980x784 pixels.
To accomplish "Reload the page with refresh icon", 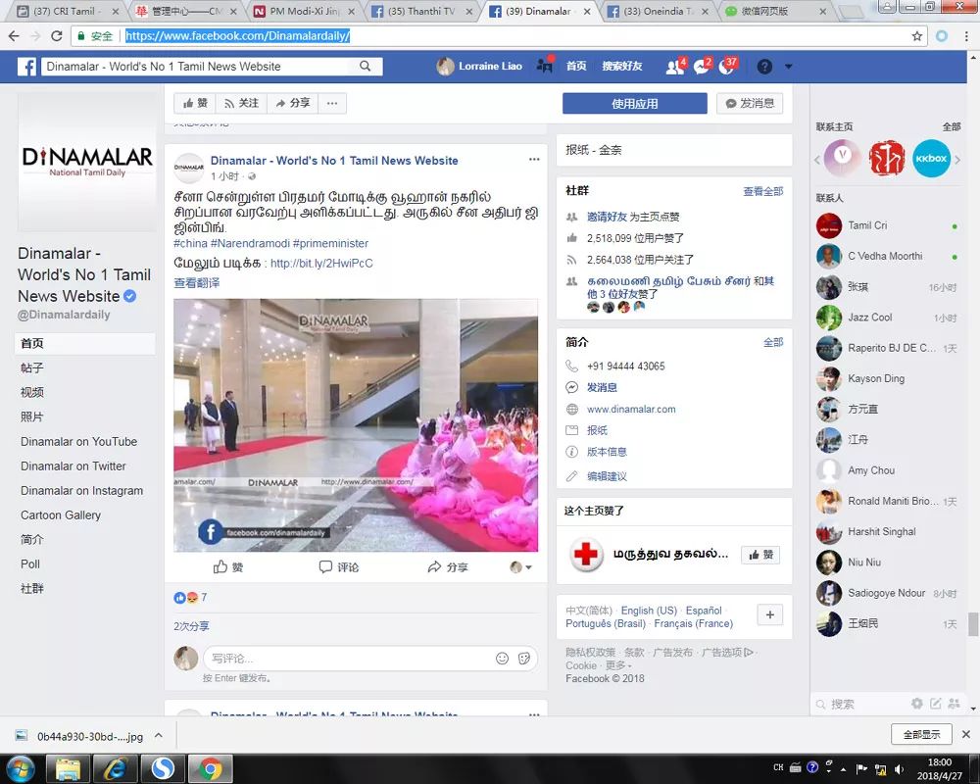I will (56, 36).
